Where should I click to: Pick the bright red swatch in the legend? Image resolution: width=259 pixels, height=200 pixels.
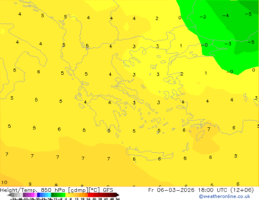coord(89,195)
